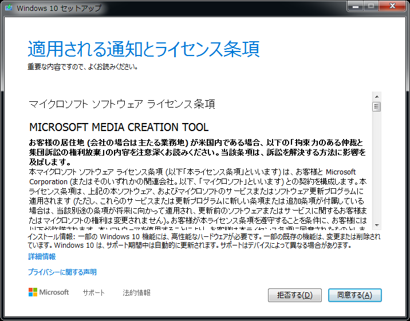Click the empty scrollbar track below the thumb
The height and width of the screenshot is (321, 410).
377,172
